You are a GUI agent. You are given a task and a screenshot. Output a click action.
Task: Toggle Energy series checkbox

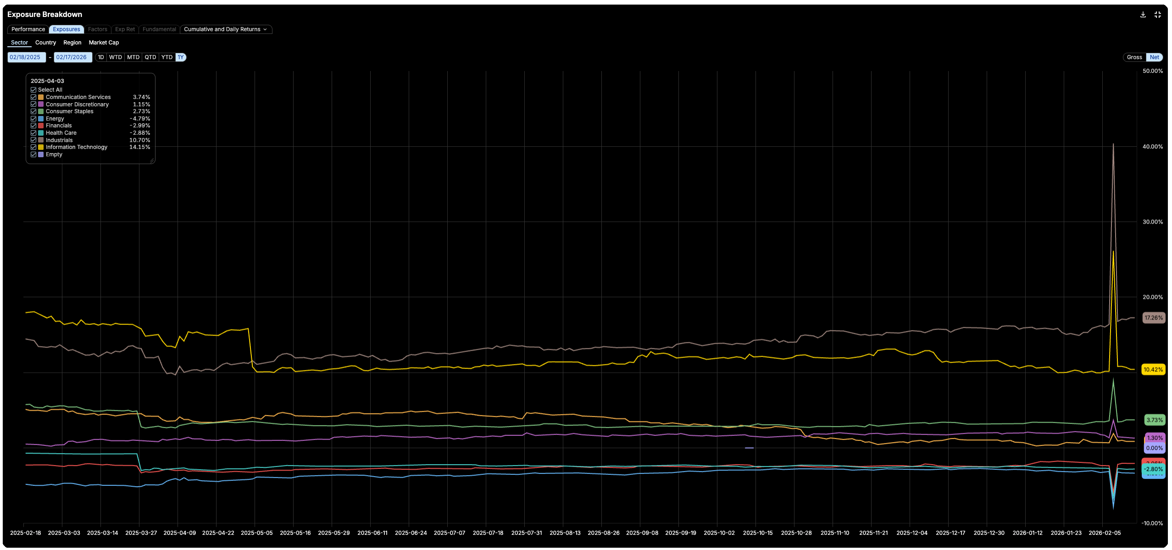pyautogui.click(x=33, y=119)
